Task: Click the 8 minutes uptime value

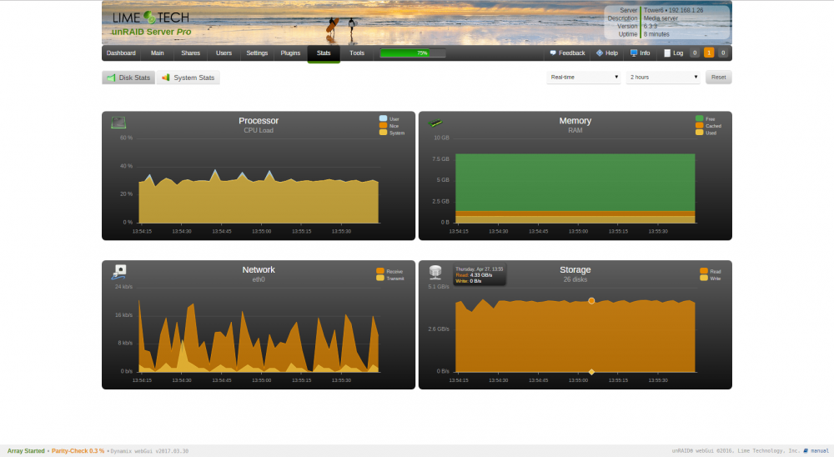Action: pyautogui.click(x=656, y=34)
